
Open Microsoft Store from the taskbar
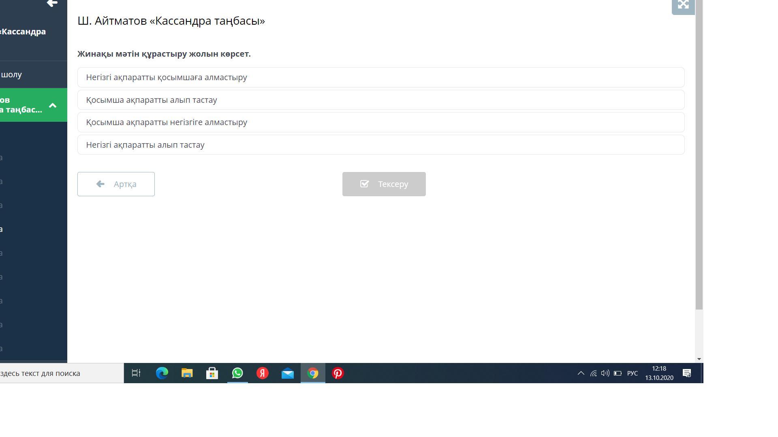click(212, 373)
